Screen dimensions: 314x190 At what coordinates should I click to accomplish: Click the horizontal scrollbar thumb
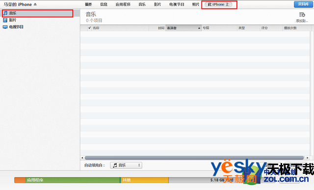tap(194, 158)
